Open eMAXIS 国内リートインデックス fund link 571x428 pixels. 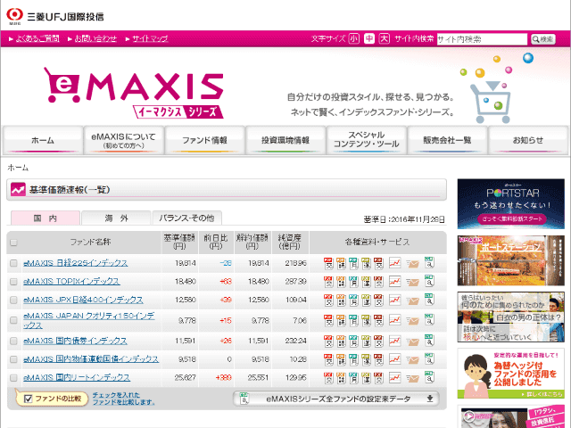[x=77, y=377]
